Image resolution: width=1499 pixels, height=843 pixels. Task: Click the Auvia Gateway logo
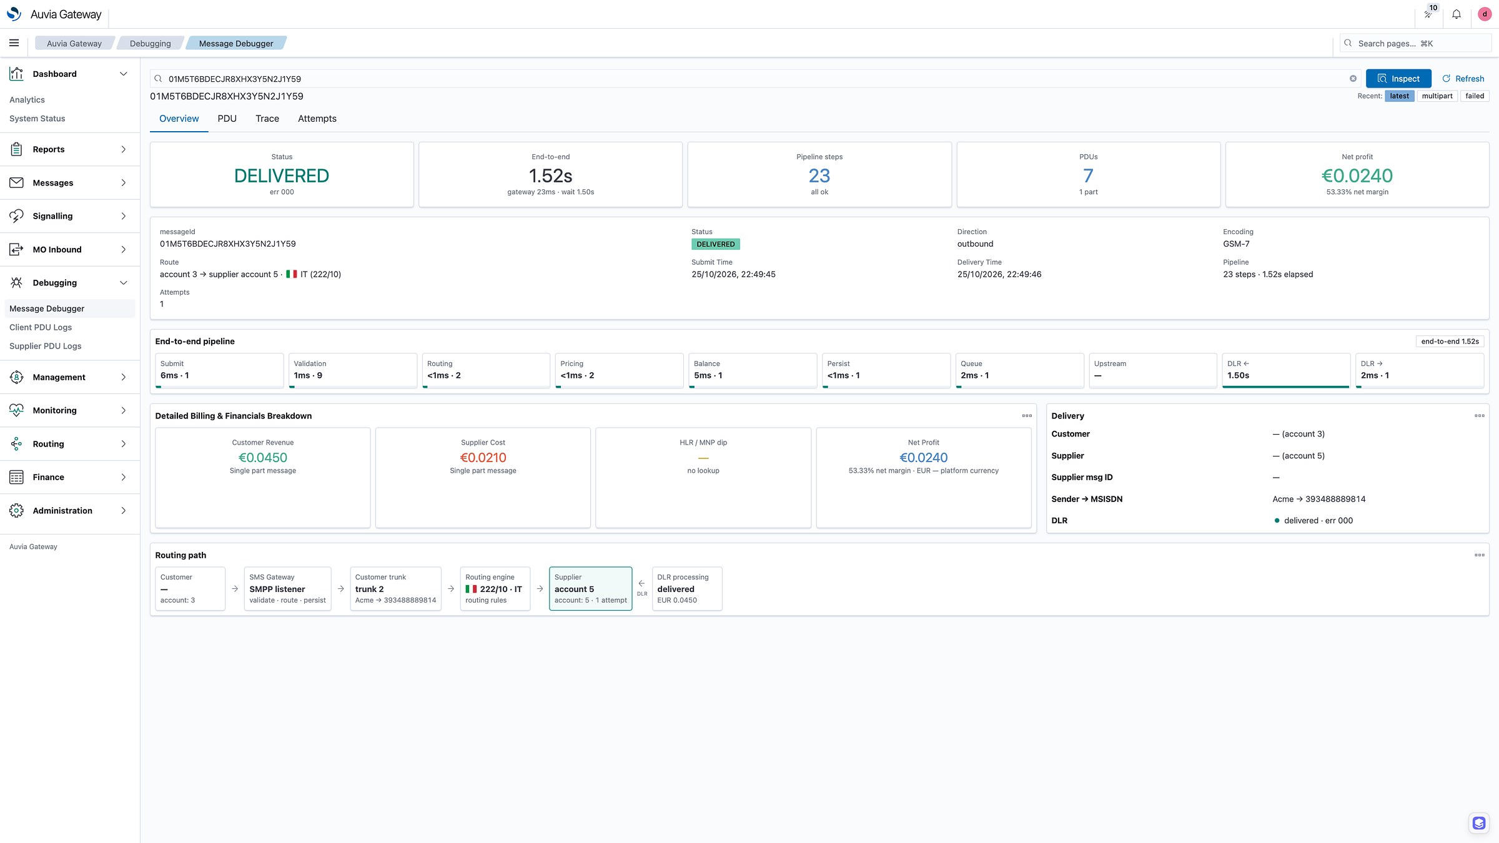pyautogui.click(x=14, y=14)
